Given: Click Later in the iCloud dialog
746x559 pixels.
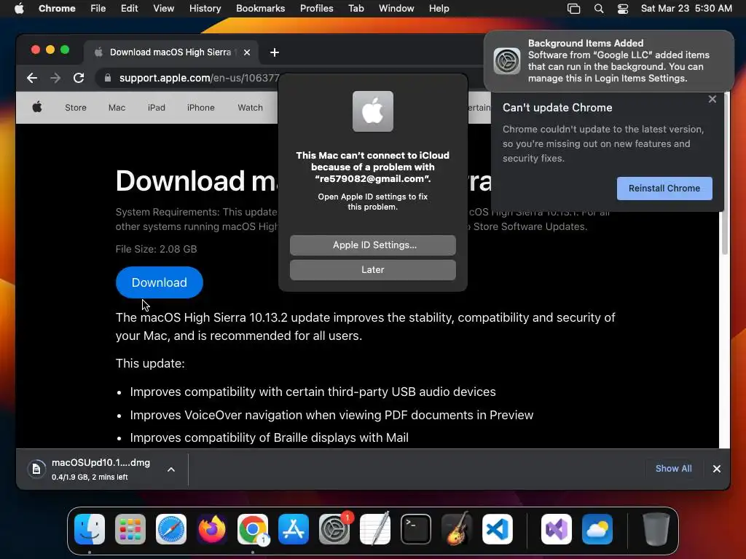Looking at the screenshot, I should 372,269.
